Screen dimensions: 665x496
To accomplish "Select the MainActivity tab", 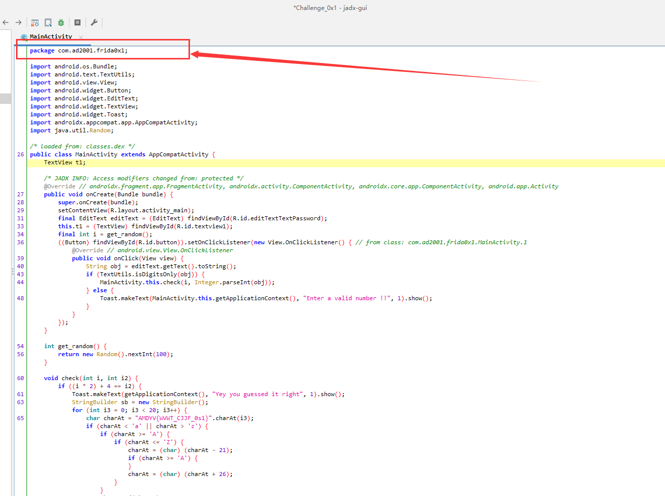I will [50, 36].
